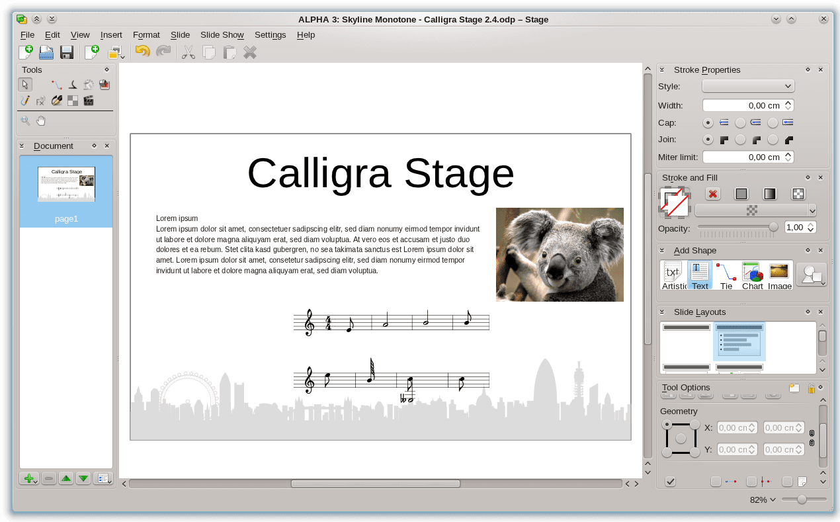Save the presentation with the floppy disk icon
840x522 pixels.
tap(66, 52)
